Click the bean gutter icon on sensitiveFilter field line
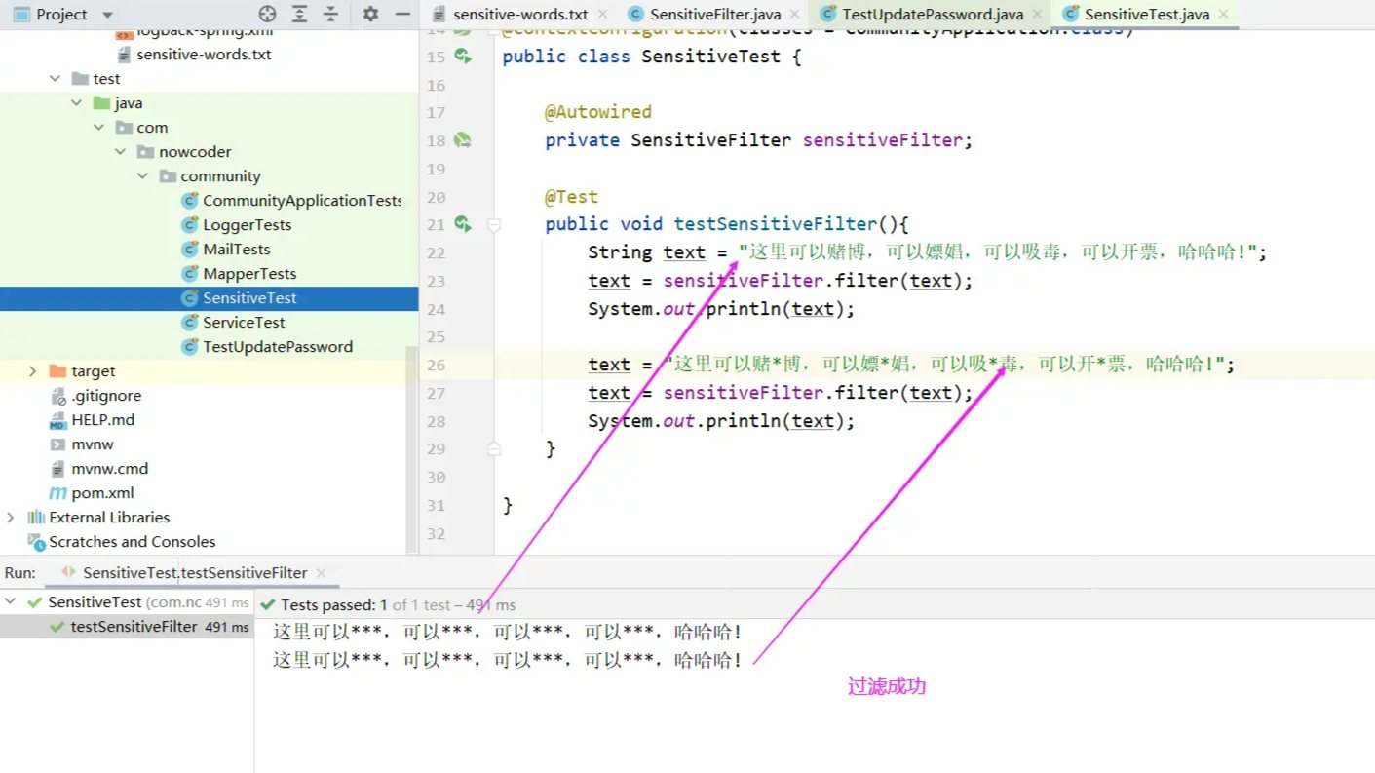 [463, 139]
